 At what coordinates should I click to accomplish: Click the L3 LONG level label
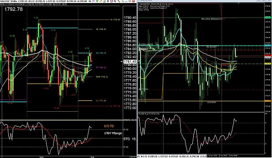[212, 102]
